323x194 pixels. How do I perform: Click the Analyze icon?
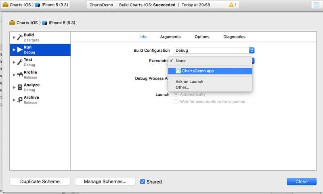tap(20, 87)
